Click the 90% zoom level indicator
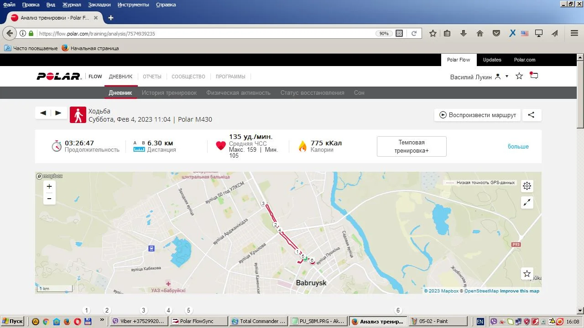This screenshot has width=584, height=328. point(384,33)
